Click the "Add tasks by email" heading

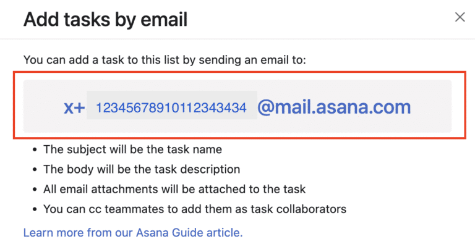105,19
